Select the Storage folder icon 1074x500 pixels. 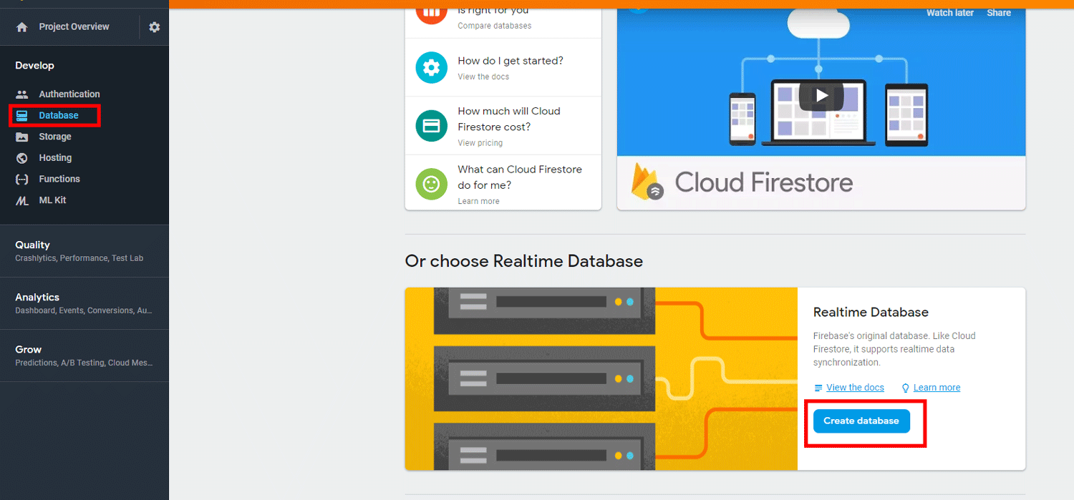[22, 137]
